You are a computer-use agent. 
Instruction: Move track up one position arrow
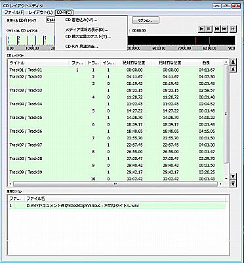pyautogui.click(x=234, y=70)
